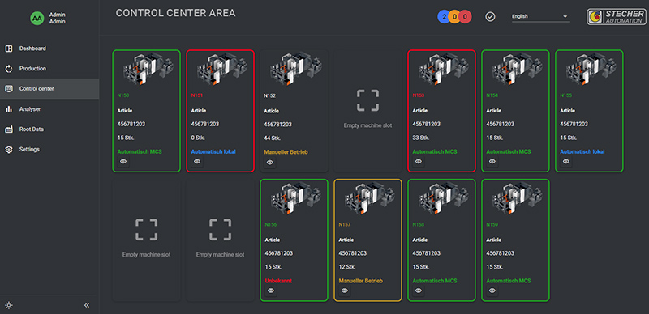Select the Production cycle icon

[9, 69]
